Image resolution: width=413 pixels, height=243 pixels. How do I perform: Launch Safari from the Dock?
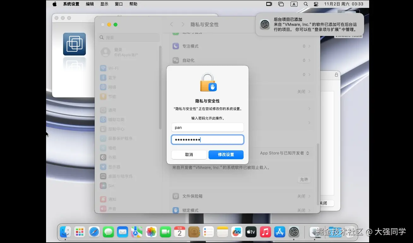pos(94,232)
